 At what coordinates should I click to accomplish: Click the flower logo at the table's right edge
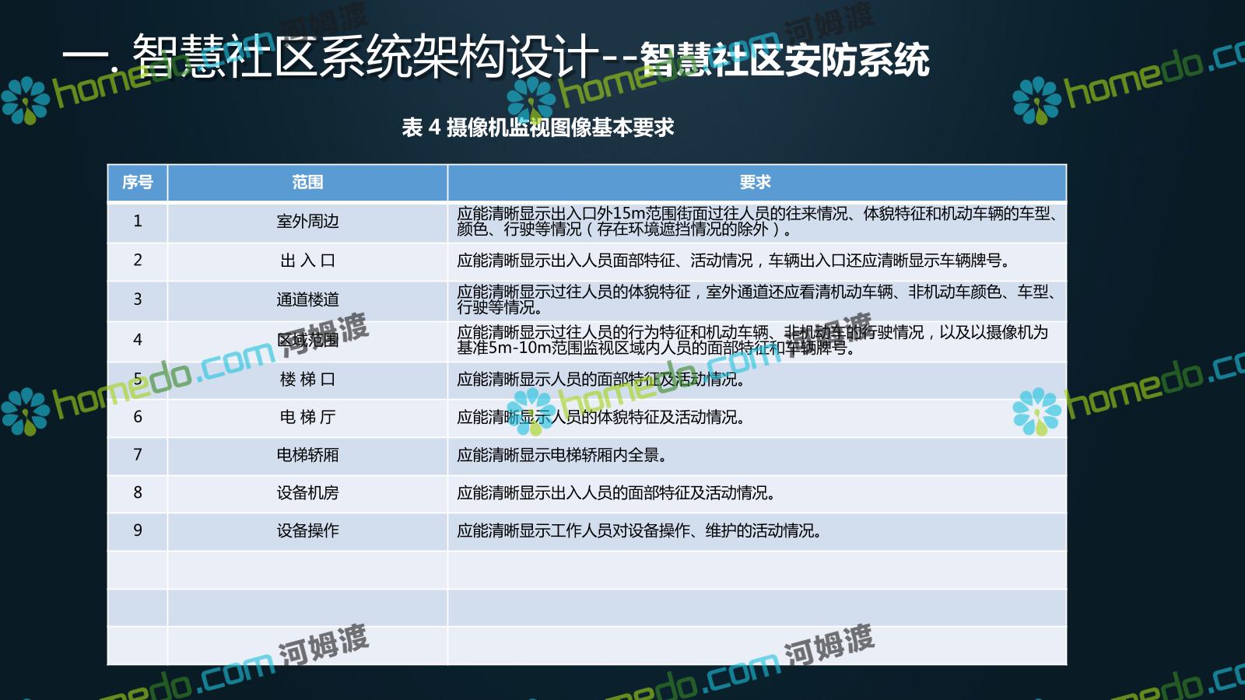point(1036,411)
